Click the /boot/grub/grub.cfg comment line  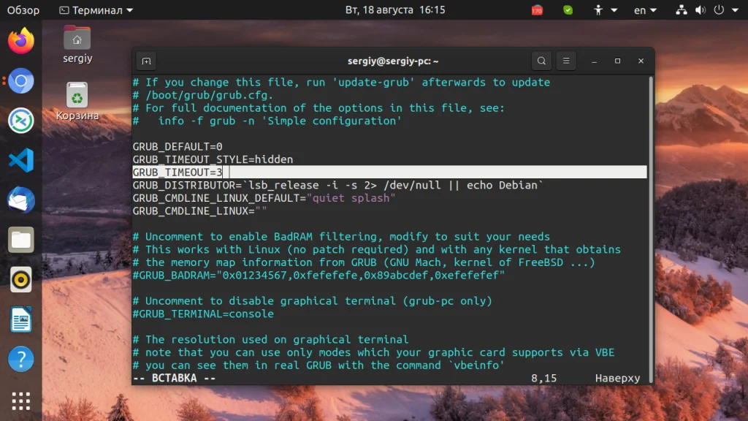(x=203, y=95)
